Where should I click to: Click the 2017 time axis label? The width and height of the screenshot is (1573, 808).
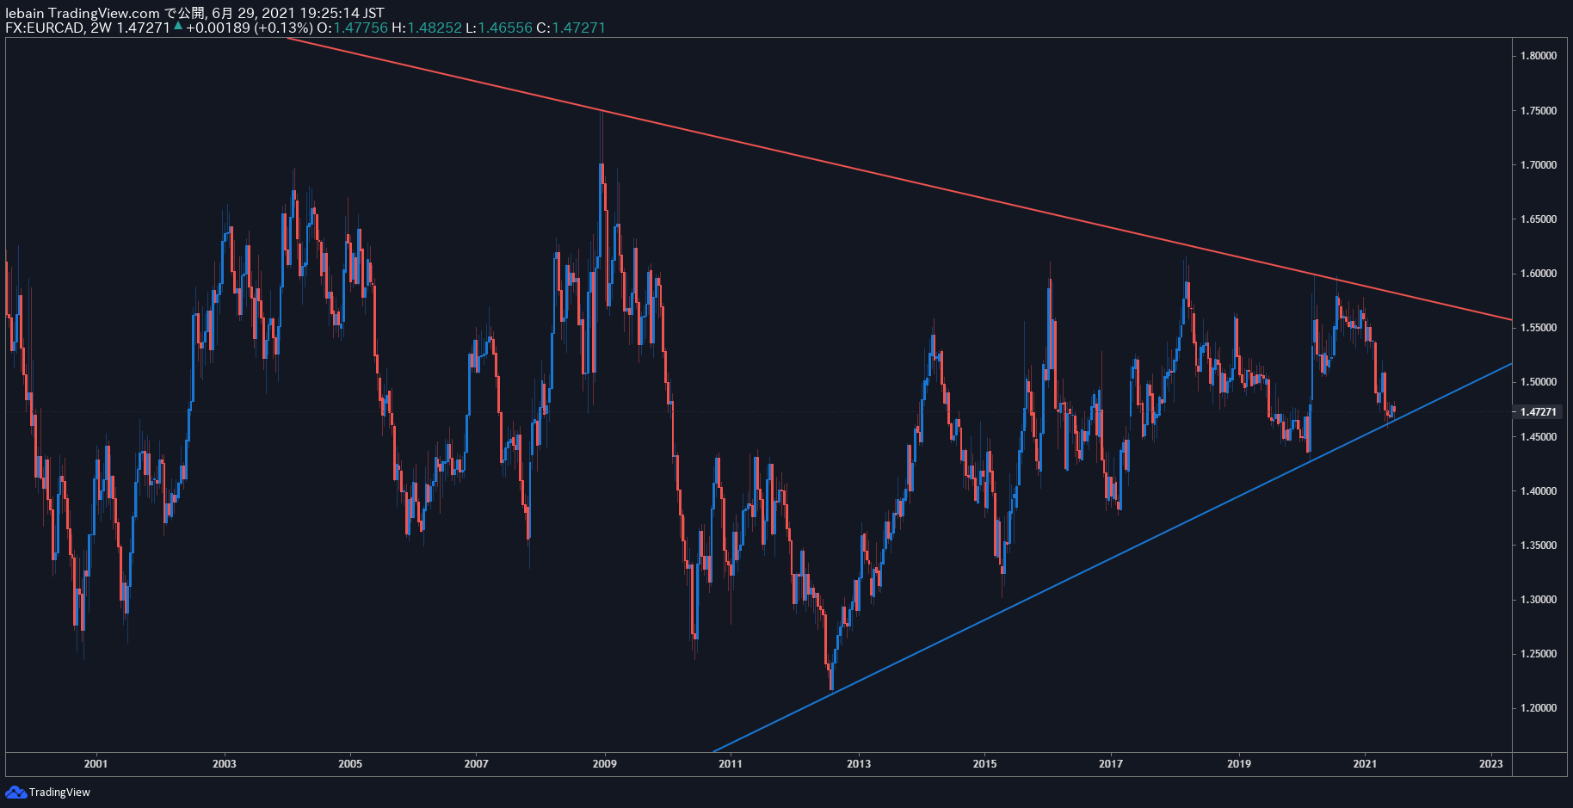1111,764
